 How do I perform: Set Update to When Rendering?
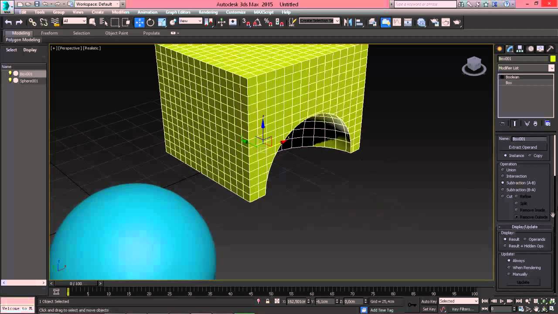pyautogui.click(x=509, y=268)
